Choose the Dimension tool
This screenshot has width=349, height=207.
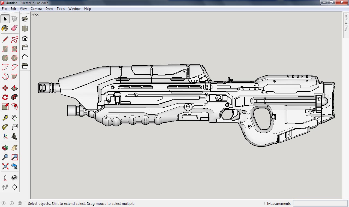(14, 118)
